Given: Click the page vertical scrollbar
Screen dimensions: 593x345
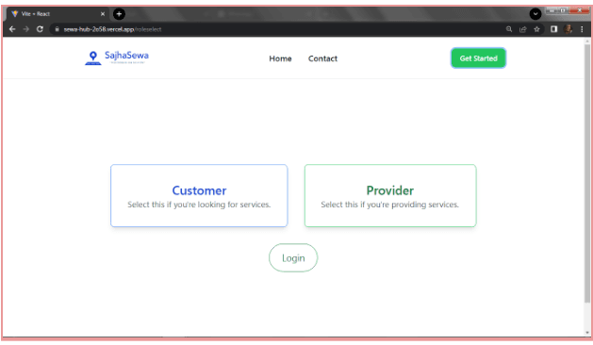Looking at the screenshot, I should (587, 174).
